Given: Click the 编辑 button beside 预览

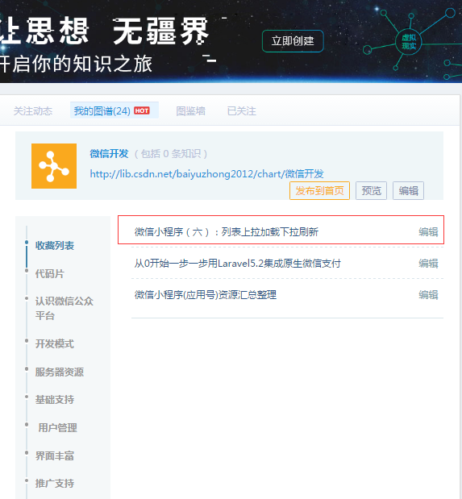Looking at the screenshot, I should click(408, 190).
